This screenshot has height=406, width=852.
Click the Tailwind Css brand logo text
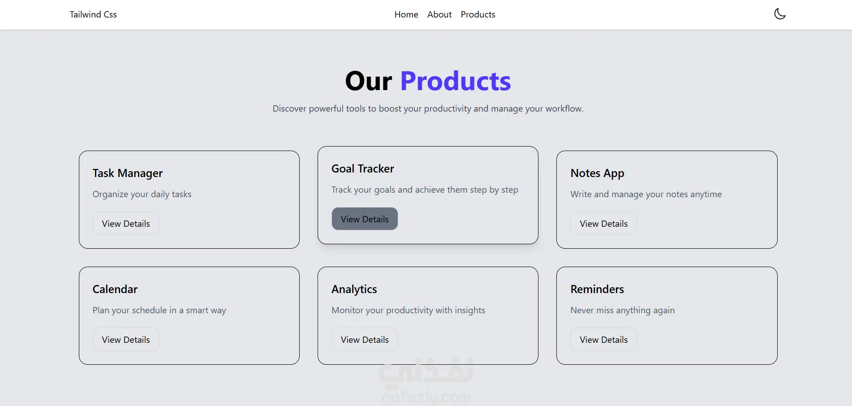point(93,14)
